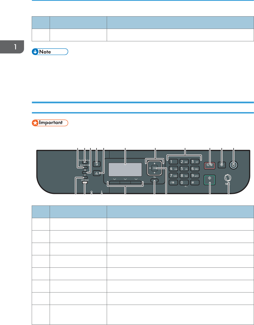Click the Important badge
This screenshot has height=325, width=254.
point(50,123)
